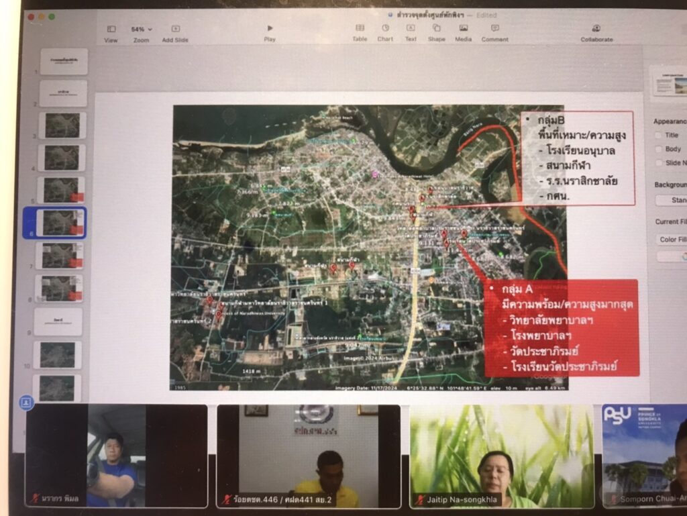Toggle the Slide Number checkbox

coord(659,163)
